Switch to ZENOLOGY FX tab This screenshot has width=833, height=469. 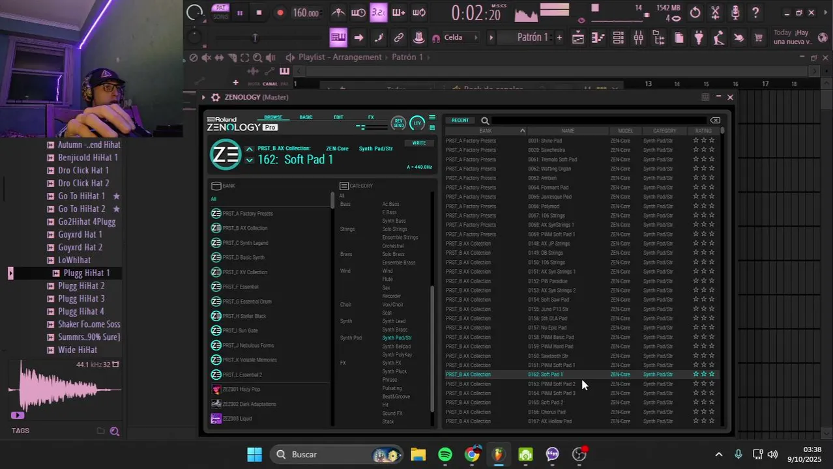(371, 117)
